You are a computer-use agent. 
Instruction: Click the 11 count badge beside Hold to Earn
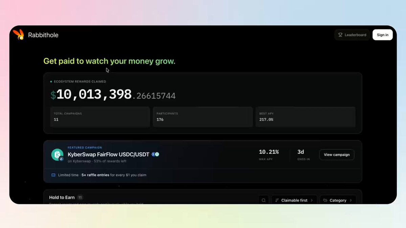(80, 197)
